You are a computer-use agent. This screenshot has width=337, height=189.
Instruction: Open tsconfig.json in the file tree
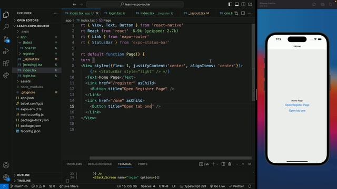(x=31, y=131)
